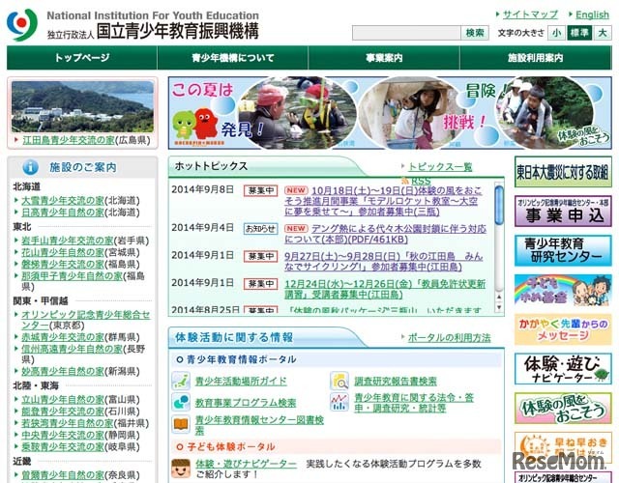Open 大雪青少年交流の家 link
Image resolution: width=619 pixels, height=483 pixels.
63,201
